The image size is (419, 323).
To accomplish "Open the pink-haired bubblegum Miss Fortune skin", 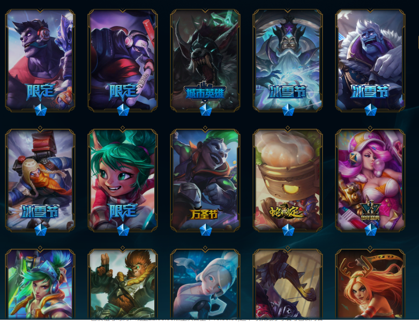I will coord(370,180).
